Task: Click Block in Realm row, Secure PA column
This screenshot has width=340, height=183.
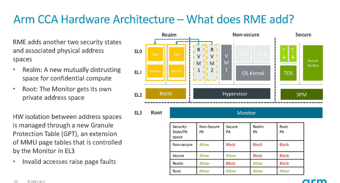Action: (230, 163)
